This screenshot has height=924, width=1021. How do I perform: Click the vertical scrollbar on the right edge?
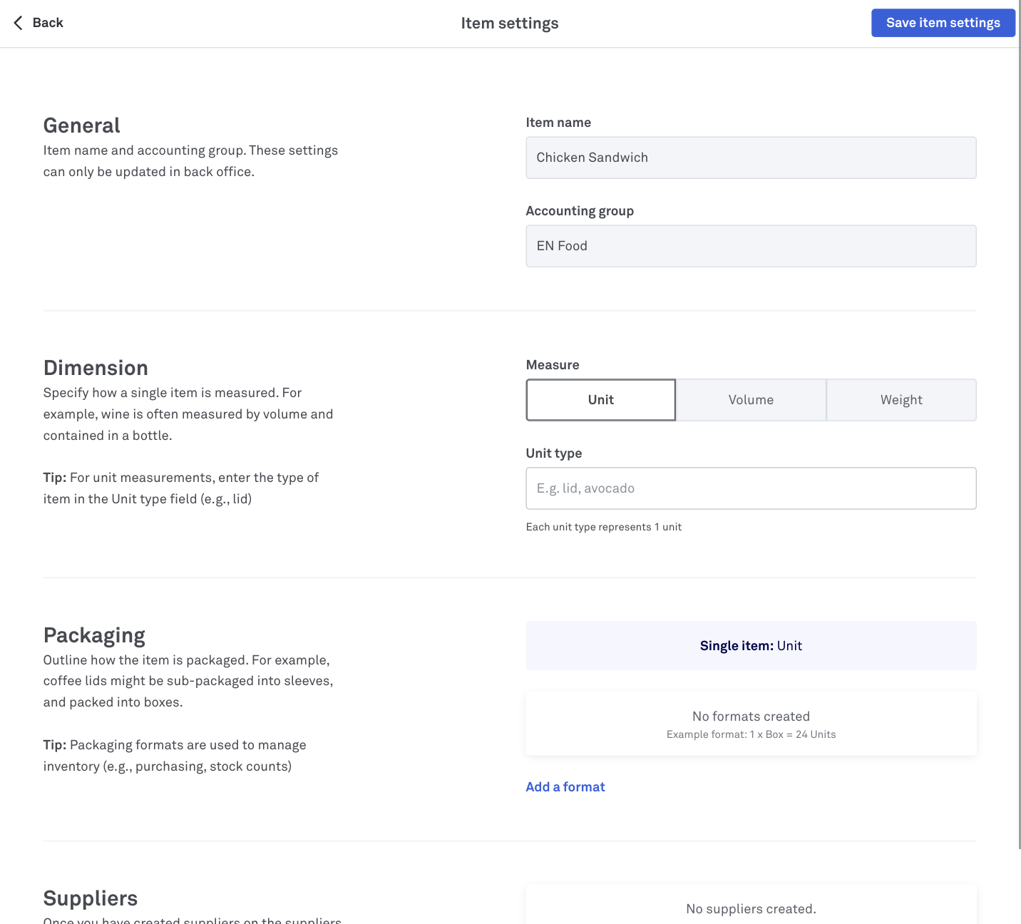click(x=1019, y=428)
